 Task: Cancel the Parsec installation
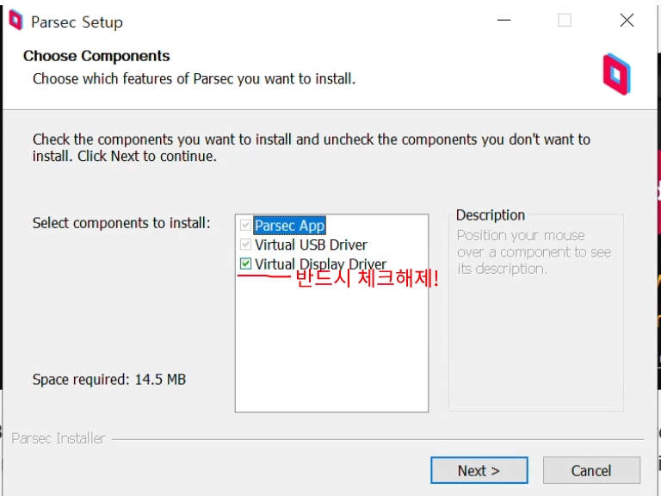point(591,470)
